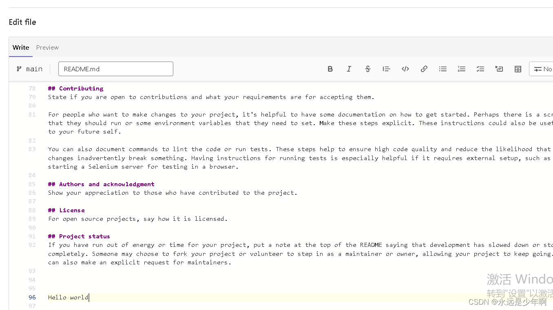Viewport: 553px width, 310px height.
Task: Switch to the Preview tab
Action: [47, 47]
